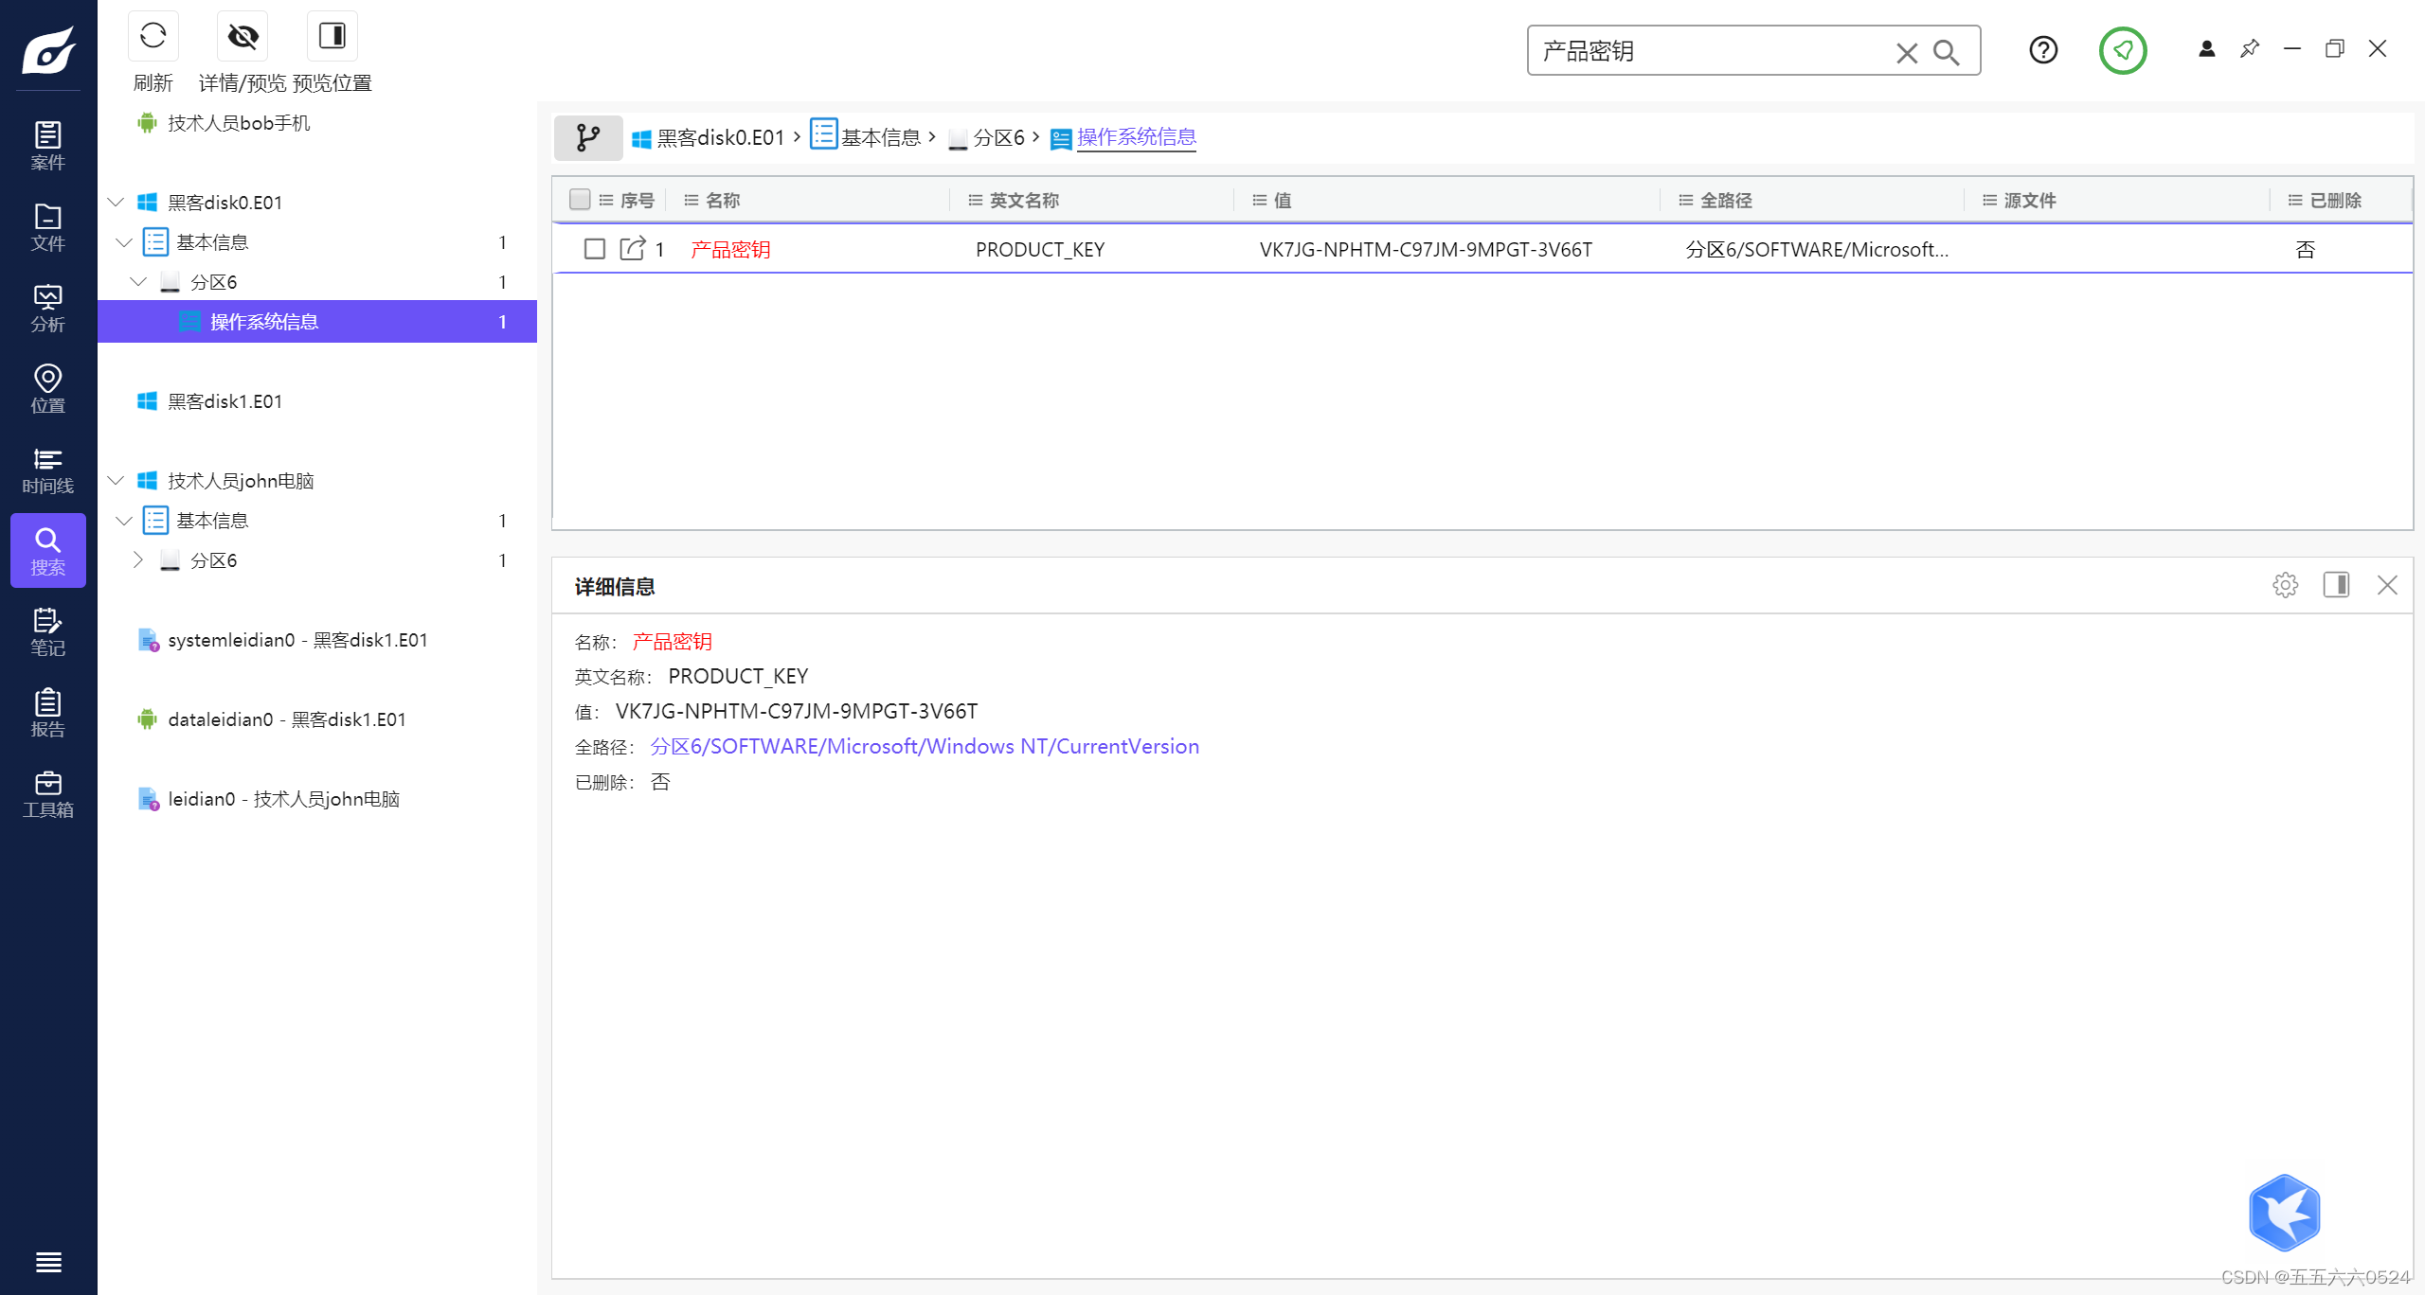The image size is (2425, 1295).
Task: Click the export icon in row 1
Action: click(x=632, y=249)
